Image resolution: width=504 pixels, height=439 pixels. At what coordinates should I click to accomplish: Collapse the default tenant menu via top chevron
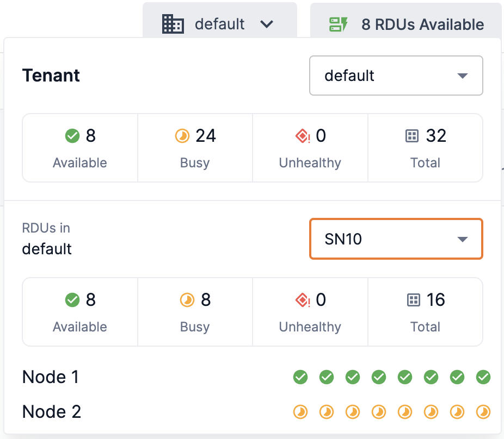(x=266, y=24)
